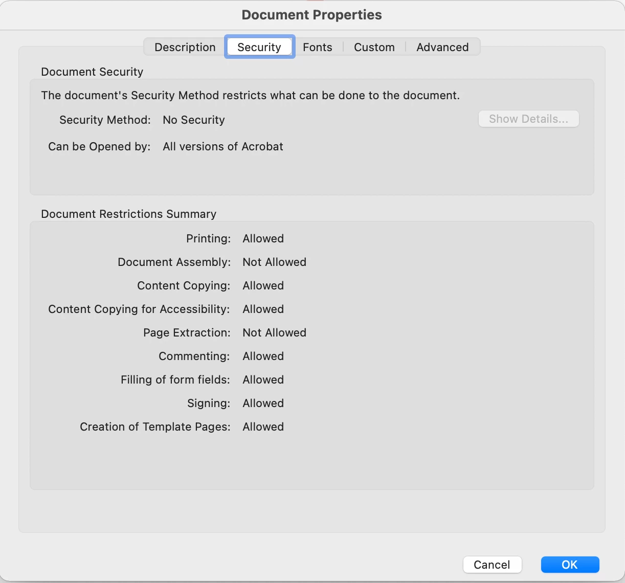Click the Security Method description sentence

click(x=250, y=95)
